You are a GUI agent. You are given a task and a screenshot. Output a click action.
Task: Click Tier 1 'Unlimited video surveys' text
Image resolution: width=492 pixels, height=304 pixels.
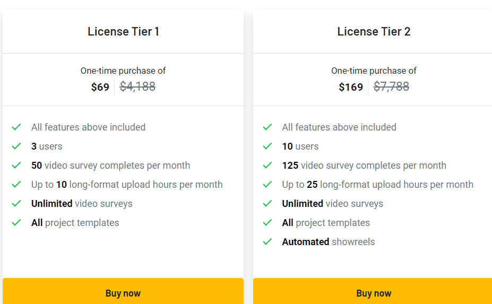tap(82, 204)
